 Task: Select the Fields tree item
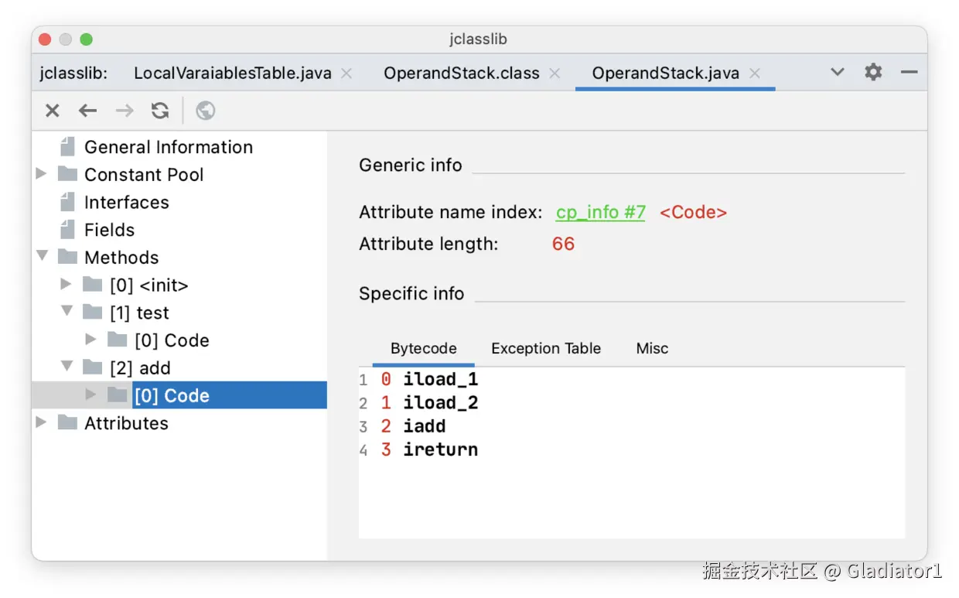point(109,230)
